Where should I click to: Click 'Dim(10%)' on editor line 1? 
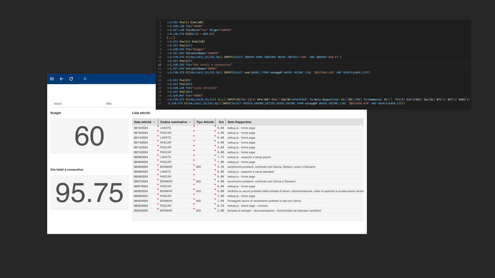point(197,22)
